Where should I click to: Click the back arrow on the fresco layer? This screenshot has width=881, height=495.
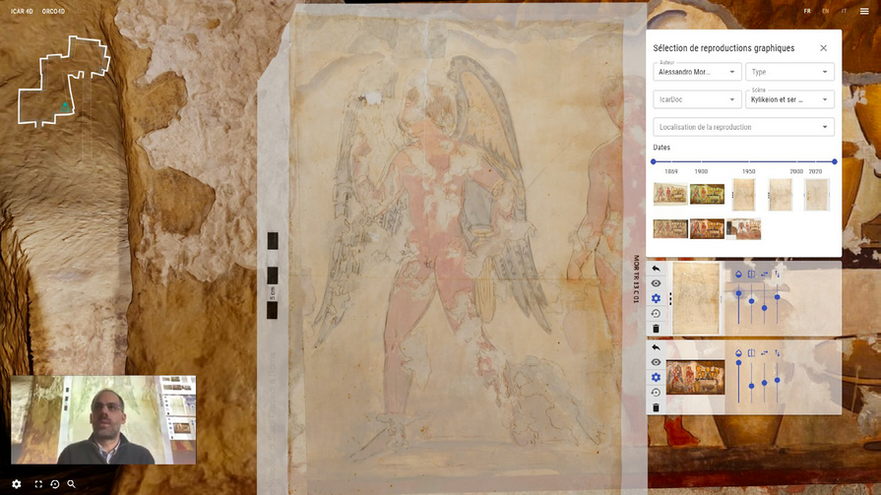[656, 347]
